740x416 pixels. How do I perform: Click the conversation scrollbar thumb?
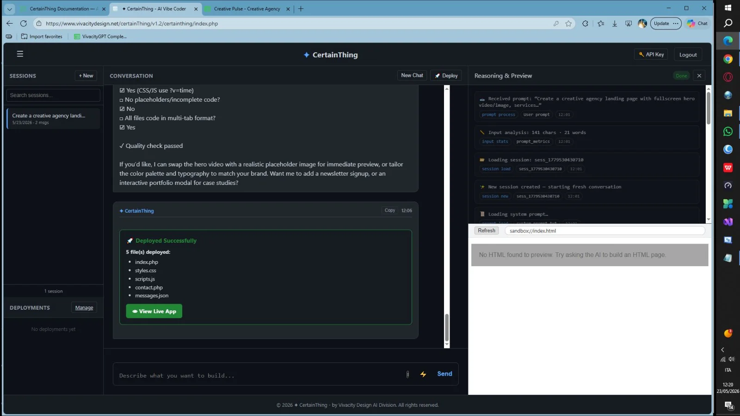point(447,327)
